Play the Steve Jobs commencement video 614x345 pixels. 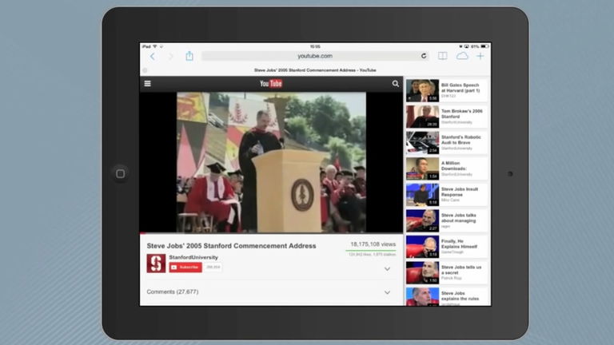point(271,162)
